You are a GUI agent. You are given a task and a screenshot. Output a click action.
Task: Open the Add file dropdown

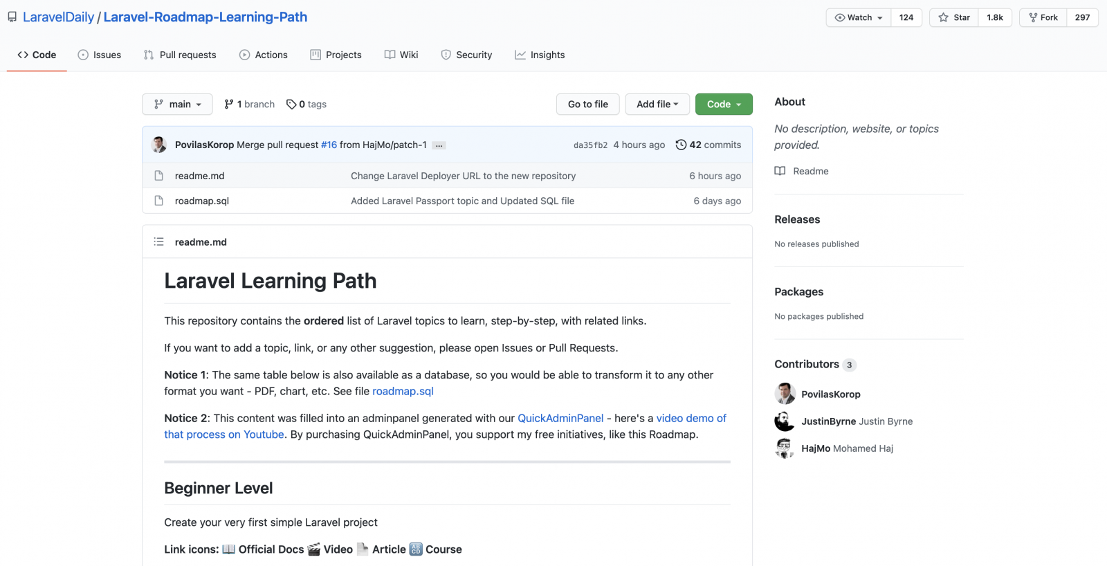[x=657, y=104]
